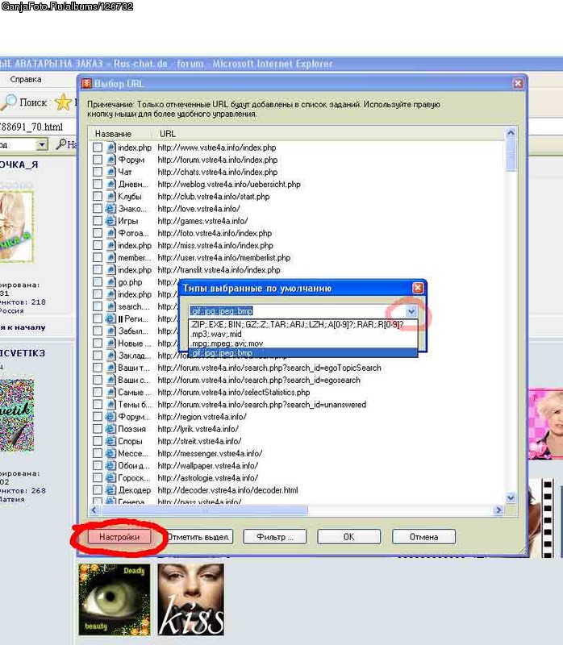Check the box for www.vstre4a.info/index.php row
The width and height of the screenshot is (563, 645).
click(98, 148)
